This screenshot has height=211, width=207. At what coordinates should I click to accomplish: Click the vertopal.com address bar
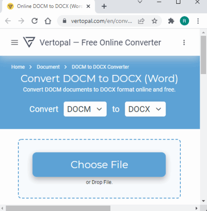101,21
